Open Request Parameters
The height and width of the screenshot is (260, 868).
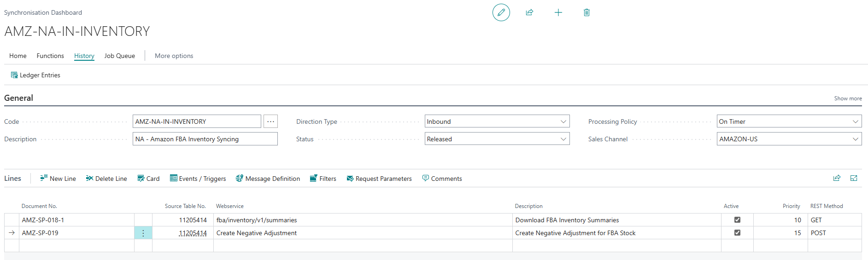379,179
